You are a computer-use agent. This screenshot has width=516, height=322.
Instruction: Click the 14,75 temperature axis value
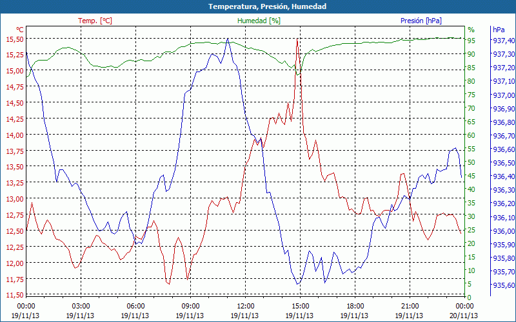(15, 87)
